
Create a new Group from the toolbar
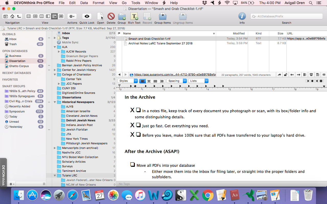122,16
